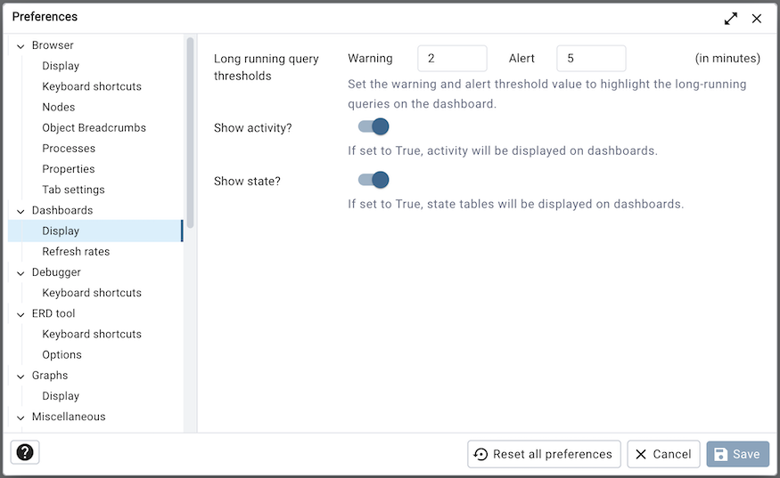Viewport: 780px width, 478px height.
Task: Turn off the Show activity toggle
Action: [x=374, y=126]
